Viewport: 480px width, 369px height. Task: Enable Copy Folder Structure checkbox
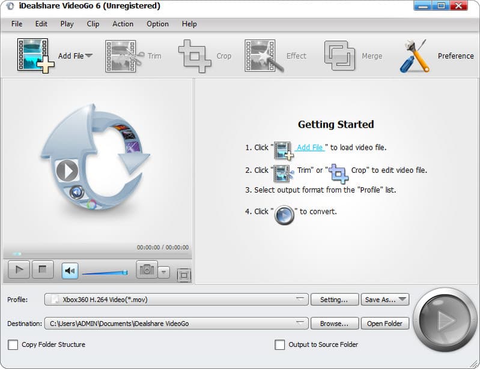13,345
